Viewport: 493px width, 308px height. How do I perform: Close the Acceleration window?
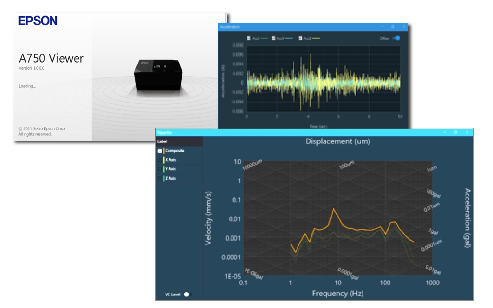(x=404, y=27)
